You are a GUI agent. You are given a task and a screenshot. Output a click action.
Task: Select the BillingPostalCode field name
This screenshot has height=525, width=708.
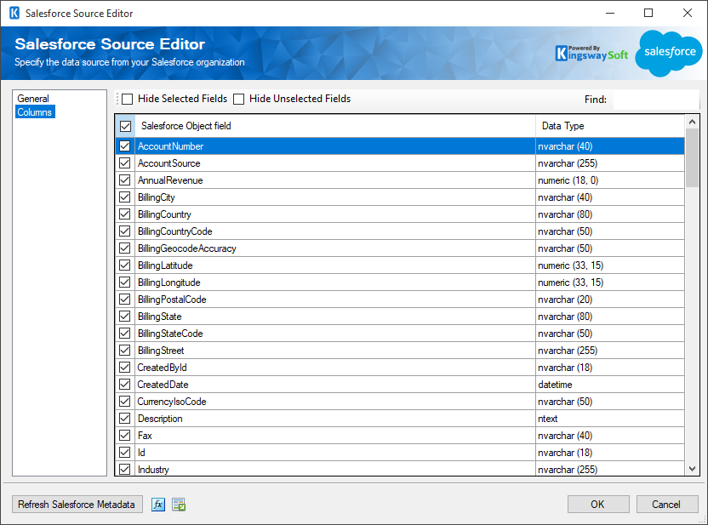click(172, 300)
